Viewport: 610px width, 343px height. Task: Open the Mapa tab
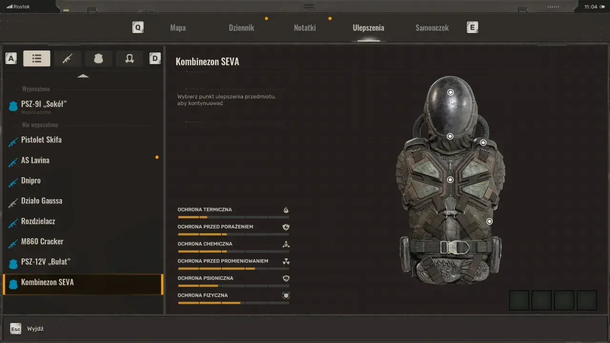(x=178, y=28)
